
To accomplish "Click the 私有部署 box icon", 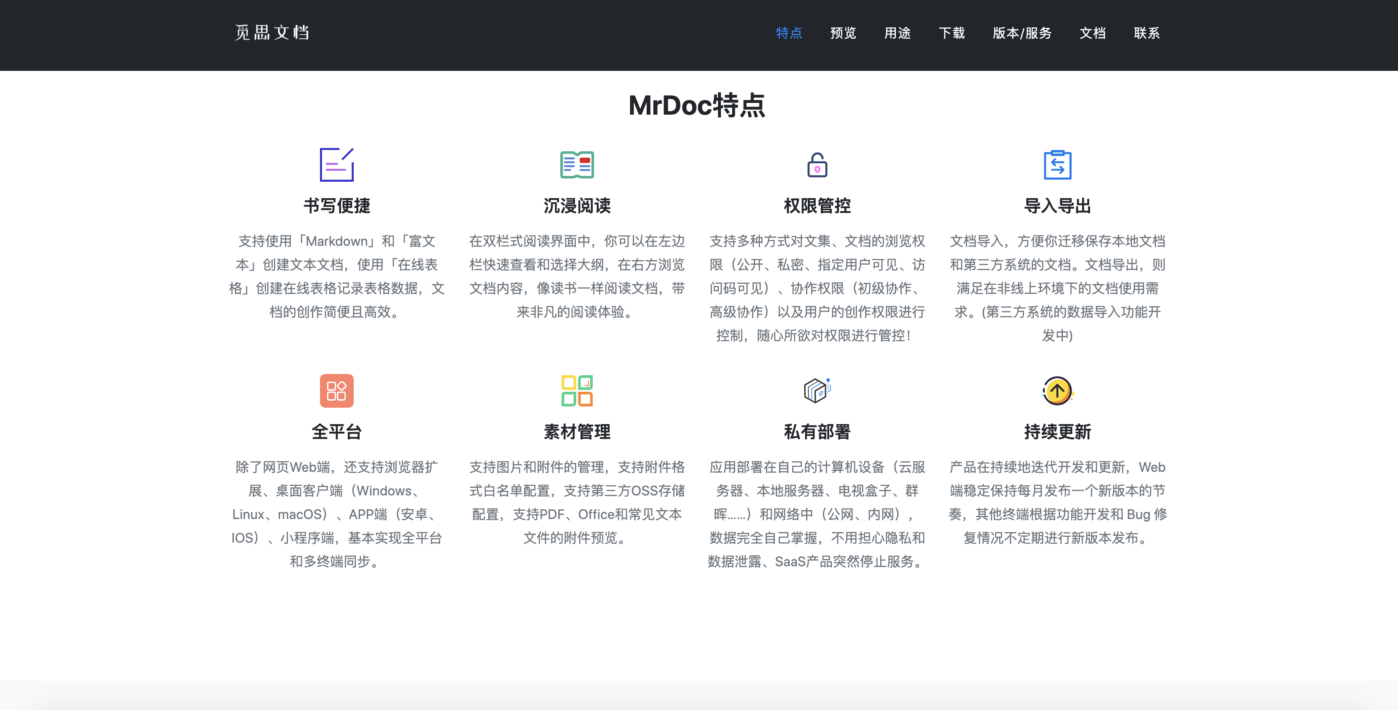I will tap(817, 390).
